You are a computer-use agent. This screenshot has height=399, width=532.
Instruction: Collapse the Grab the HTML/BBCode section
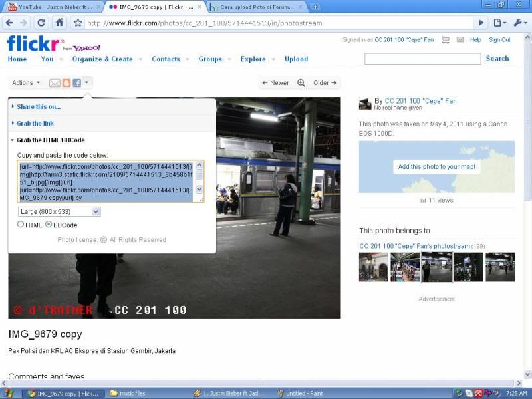tap(51, 140)
